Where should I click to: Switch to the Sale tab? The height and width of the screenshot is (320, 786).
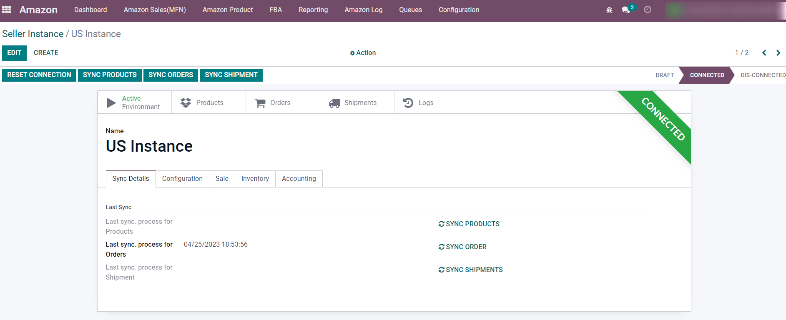[222, 179]
